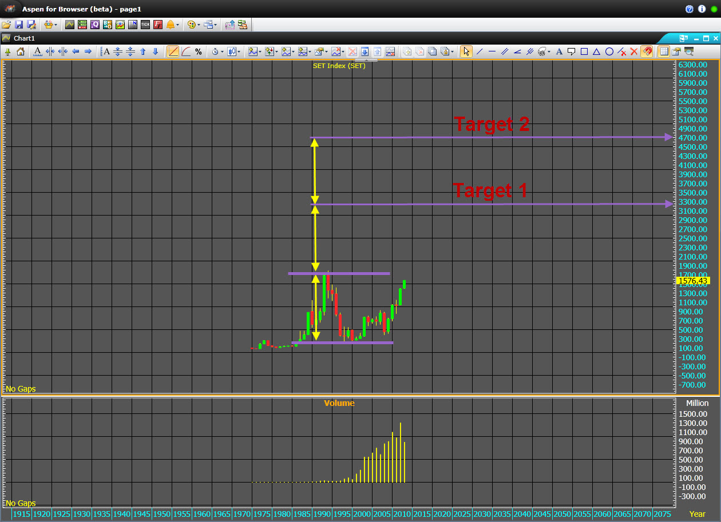Image resolution: width=721 pixels, height=522 pixels.
Task: Click the blue left arrow scroll icon
Action: click(76, 51)
